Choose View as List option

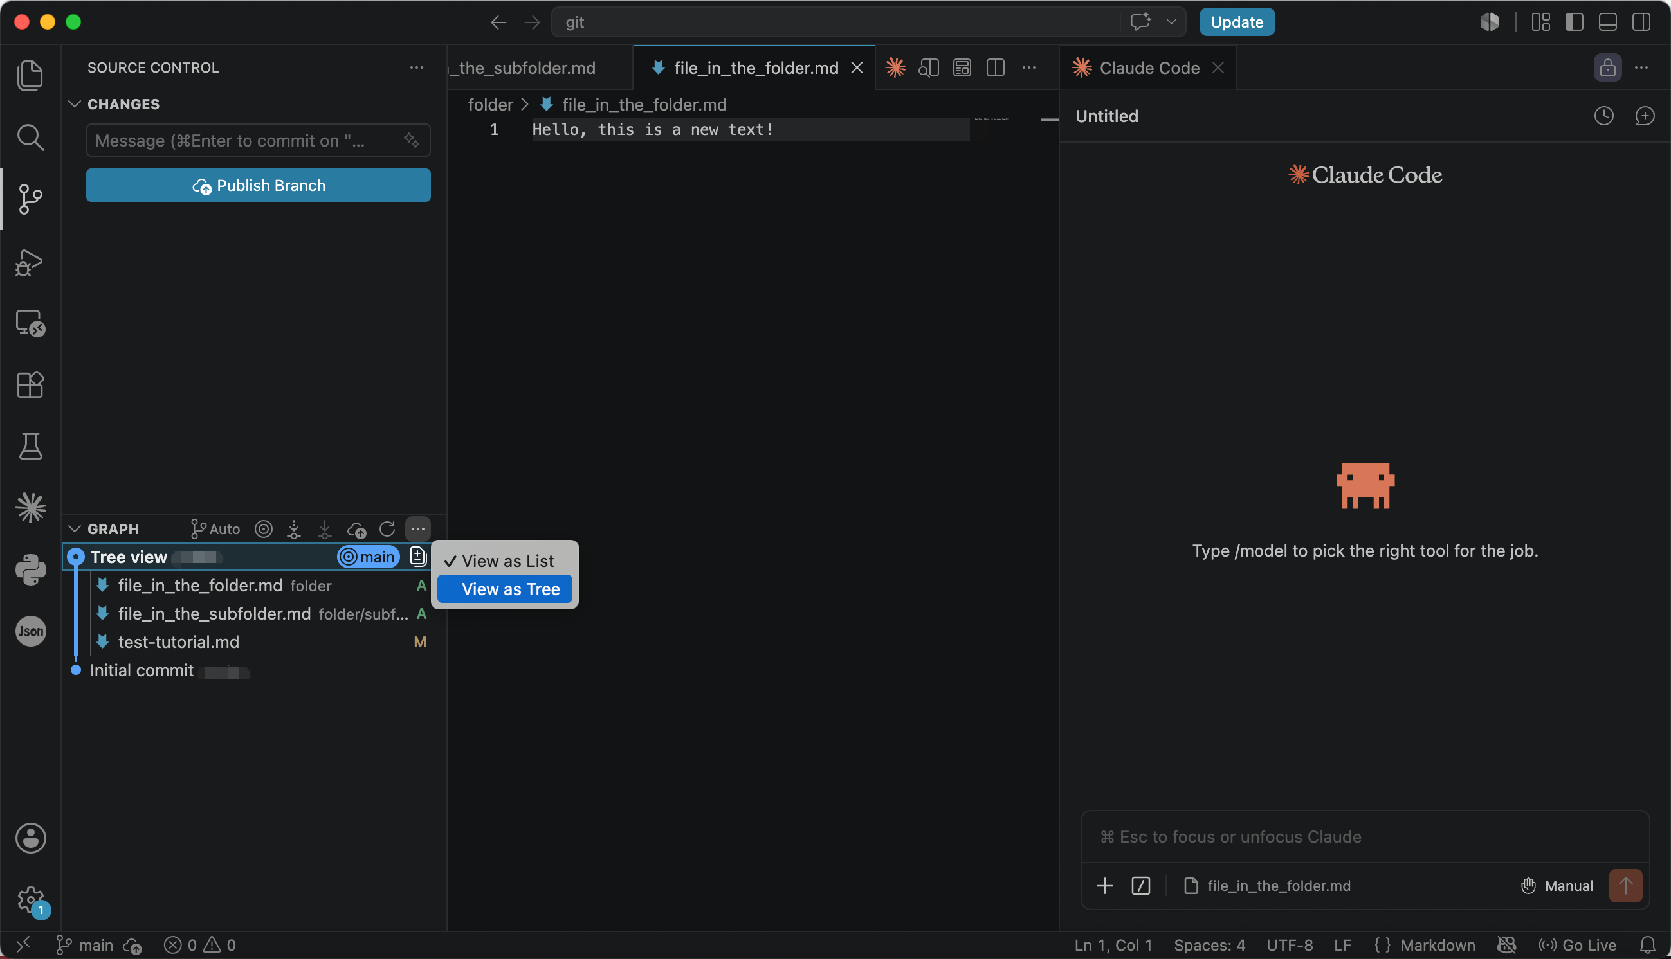click(x=505, y=561)
